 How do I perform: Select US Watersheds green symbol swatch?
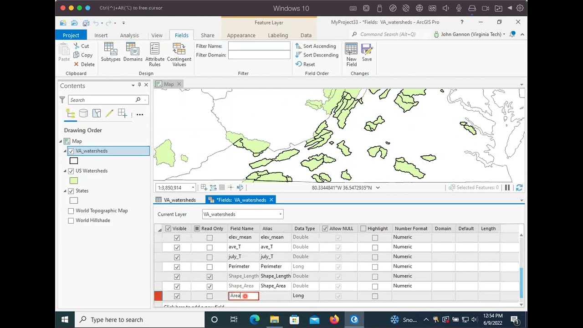[74, 181]
